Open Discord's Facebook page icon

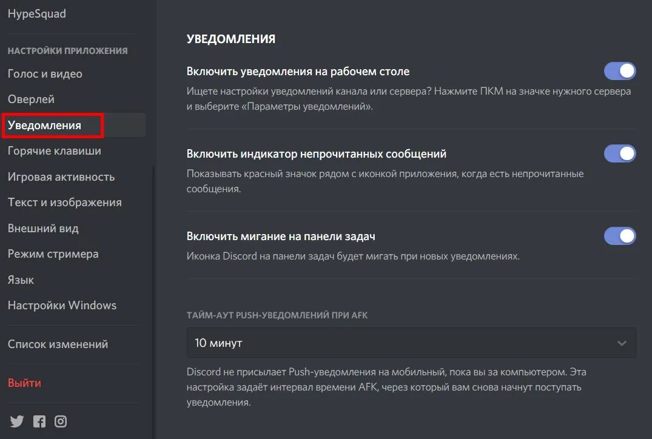[39, 421]
